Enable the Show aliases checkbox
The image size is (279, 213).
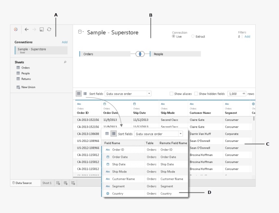[171, 94]
